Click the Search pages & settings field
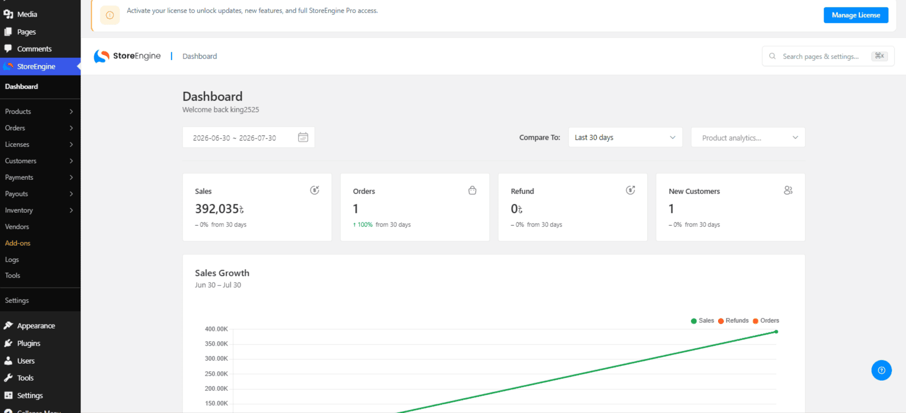This screenshot has width=906, height=413. pyautogui.click(x=828, y=56)
